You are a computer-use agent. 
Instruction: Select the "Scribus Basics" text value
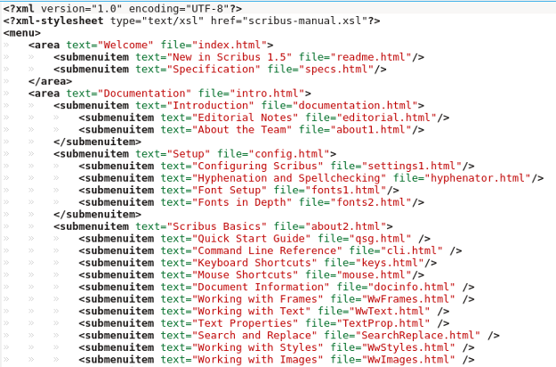(217, 226)
